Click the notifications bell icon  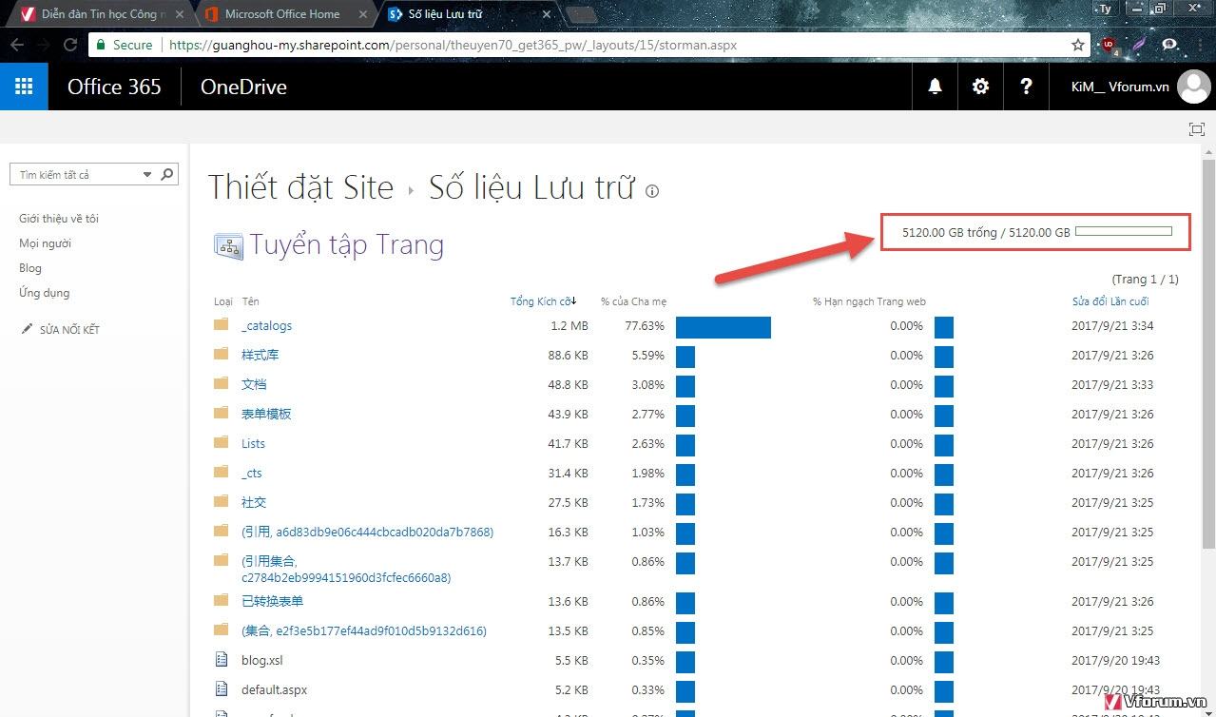click(935, 87)
